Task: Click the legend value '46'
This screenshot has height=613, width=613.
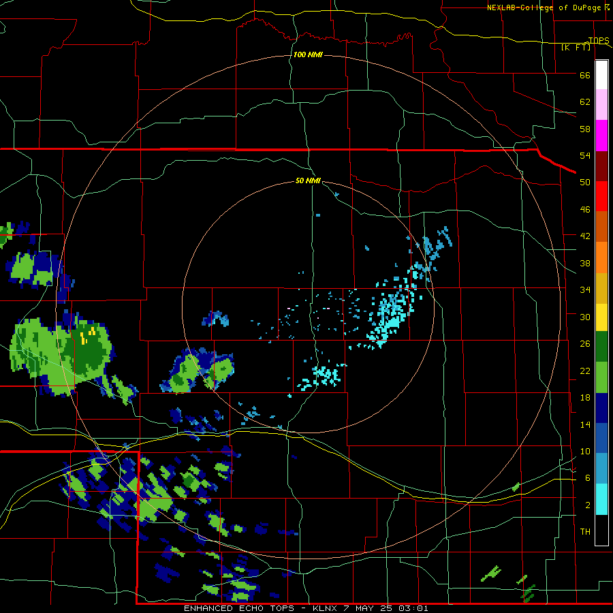Action: point(585,210)
